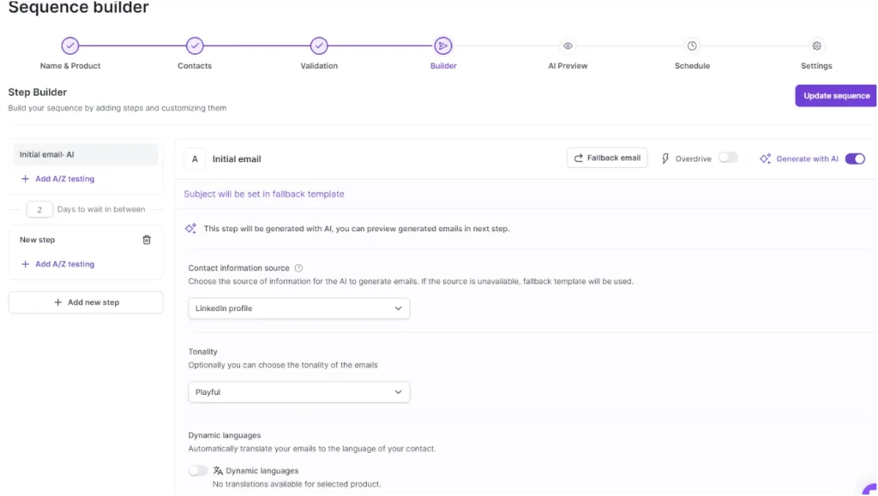The height and width of the screenshot is (496, 878).
Task: Enable the Dynamic languages toggle
Action: 198,470
